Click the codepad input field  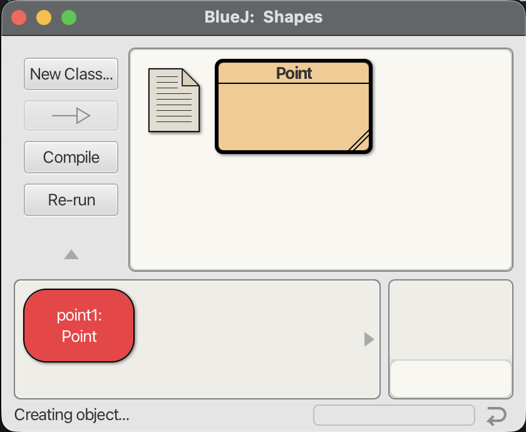pos(450,379)
